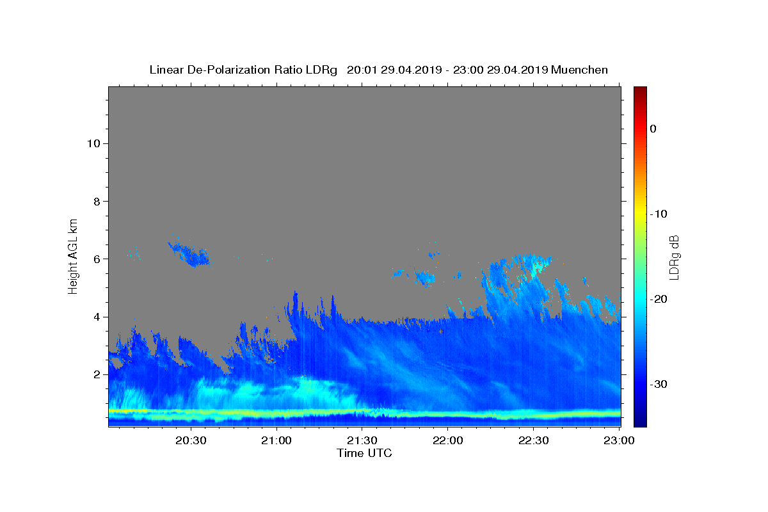Click the 23:00 time tick label
Viewport: 768px width, 512px height.
(619, 440)
